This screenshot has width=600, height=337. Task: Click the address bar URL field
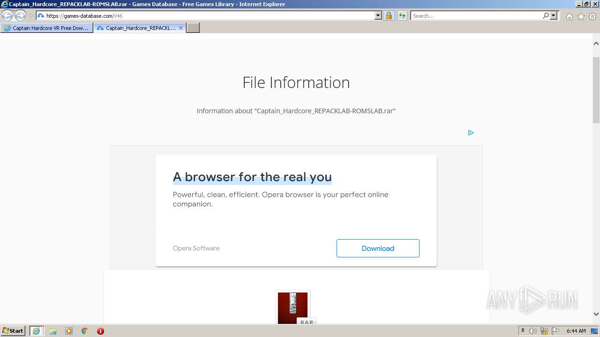pyautogui.click(x=205, y=16)
